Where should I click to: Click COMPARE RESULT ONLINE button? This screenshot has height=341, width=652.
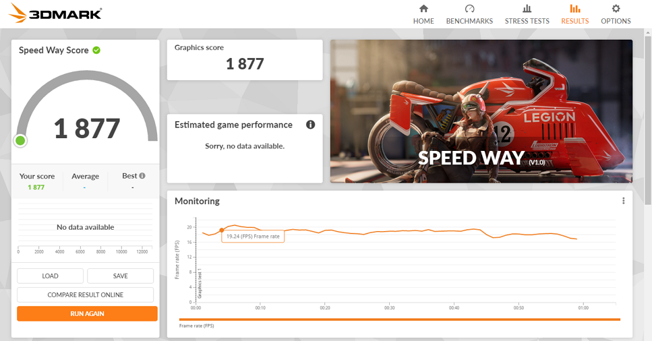click(85, 295)
